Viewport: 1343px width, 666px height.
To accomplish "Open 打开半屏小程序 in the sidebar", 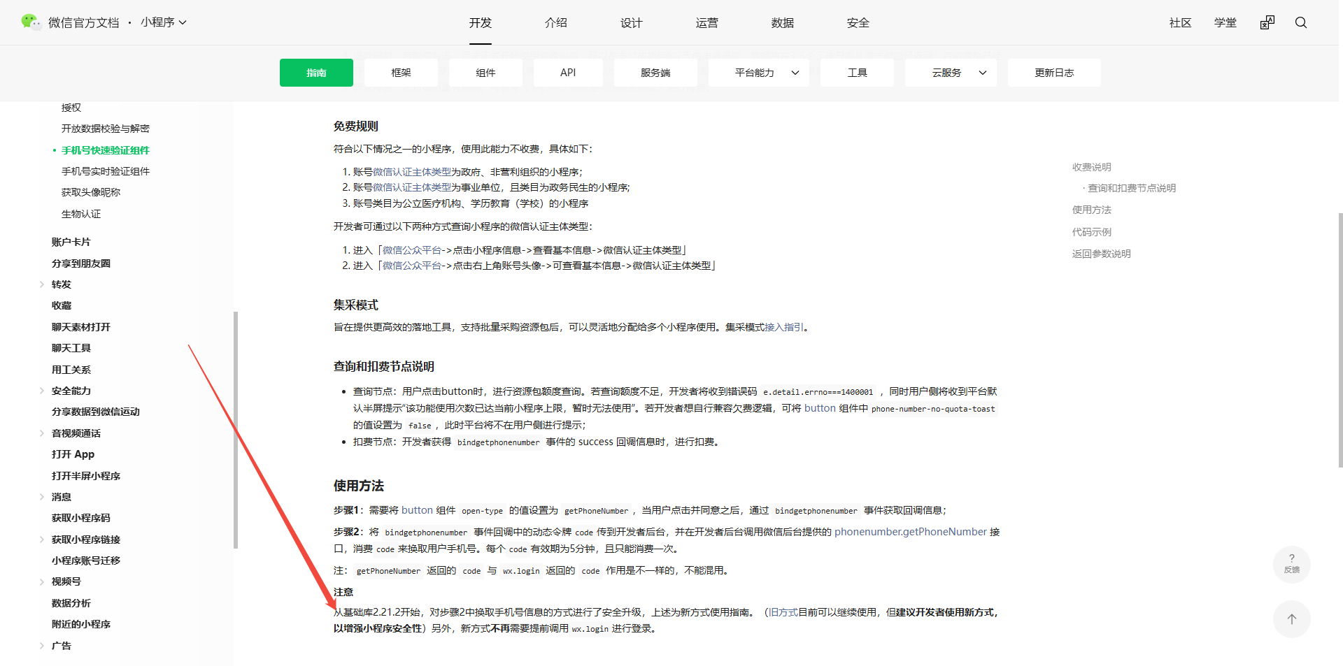I will coord(86,476).
